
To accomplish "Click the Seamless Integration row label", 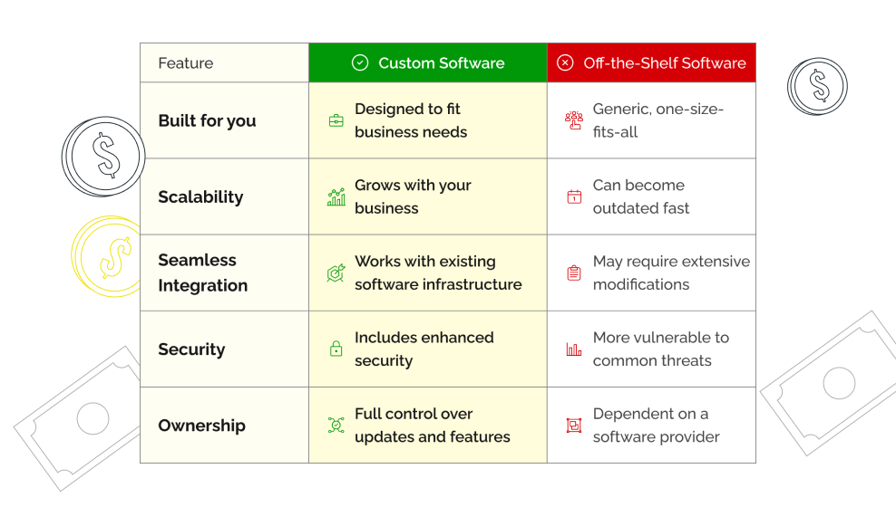I will point(202,273).
